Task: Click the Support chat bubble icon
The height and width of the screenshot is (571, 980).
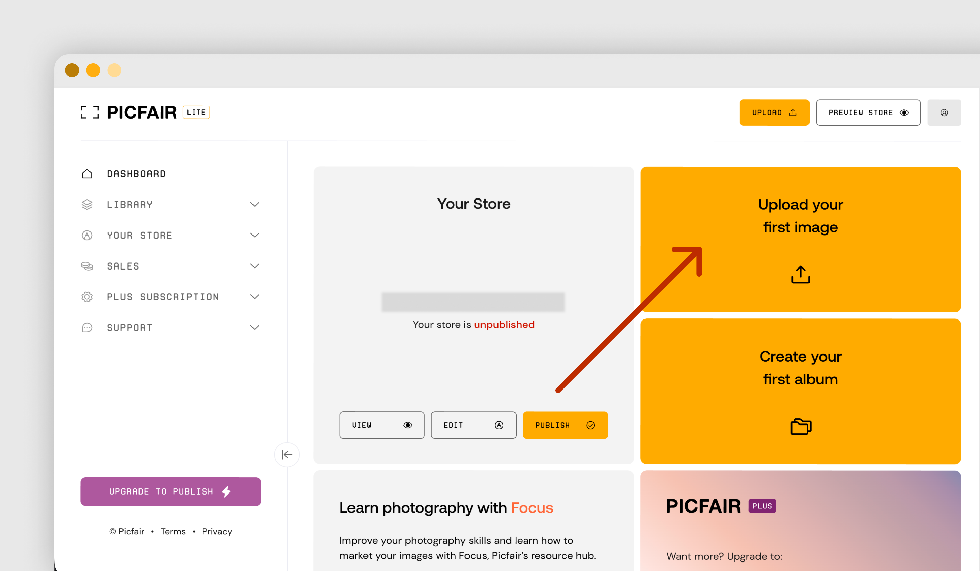Action: [87, 327]
